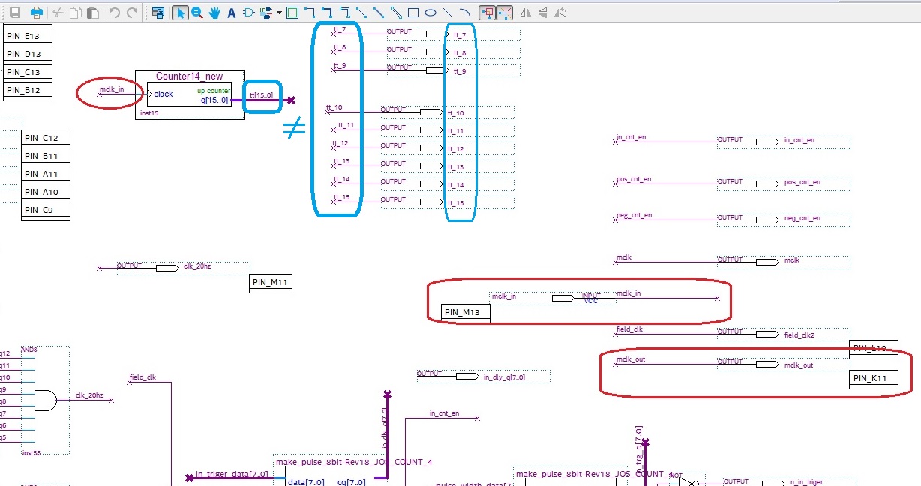Click the tt[15..0] bus label
The height and width of the screenshot is (486, 921).
click(262, 94)
